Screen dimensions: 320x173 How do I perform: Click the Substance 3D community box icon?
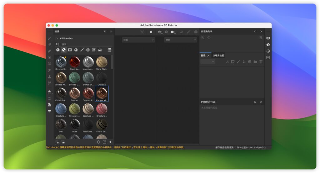point(49,111)
